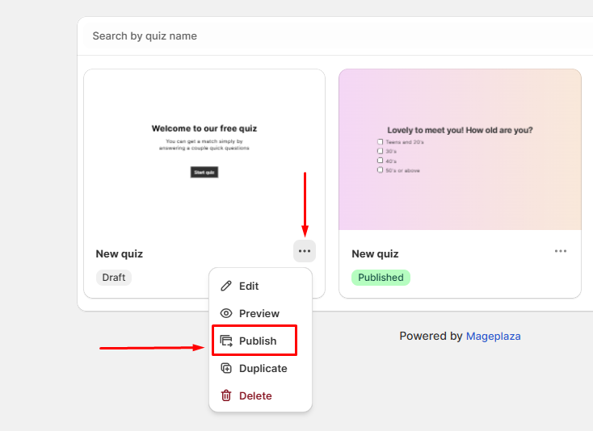Open the Mageplaza link

point(493,336)
